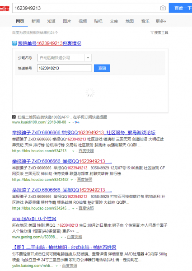
Task: Open 百度快照 for r934213 result
Action: pyautogui.click(x=86, y=151)
